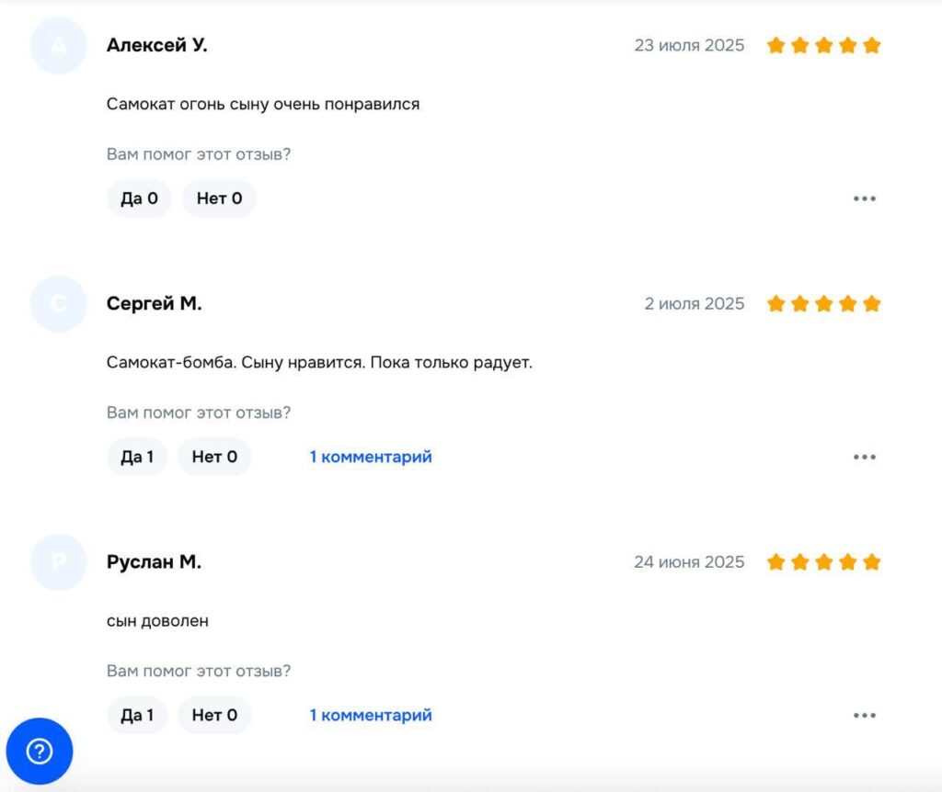Click the star rating of Сергей М. review

[823, 303]
